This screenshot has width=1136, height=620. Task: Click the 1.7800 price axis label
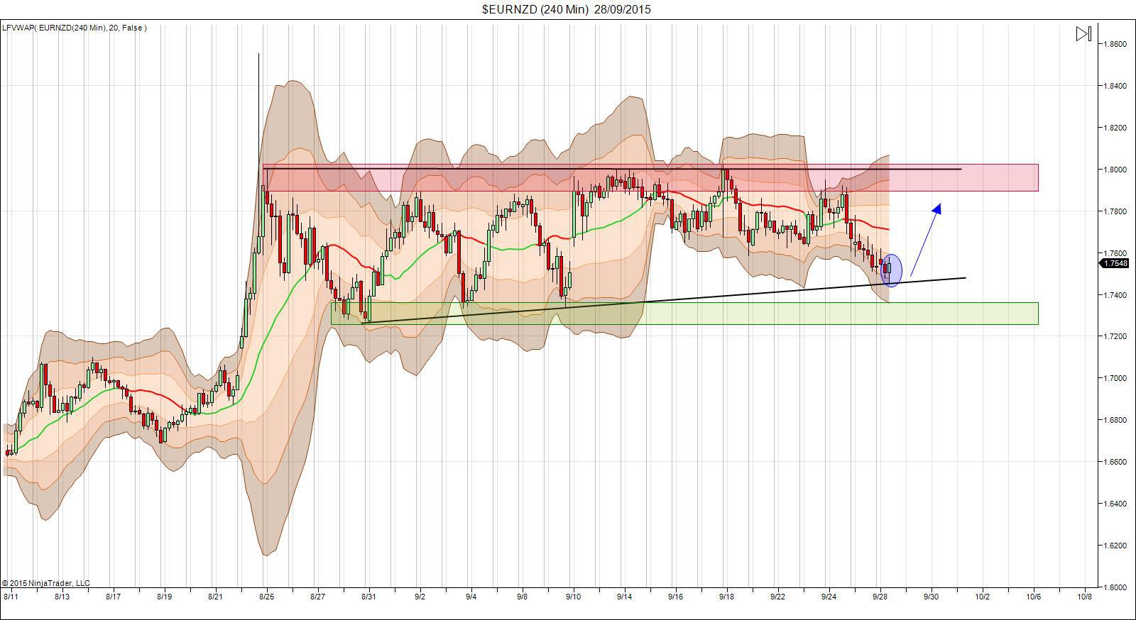click(1115, 211)
